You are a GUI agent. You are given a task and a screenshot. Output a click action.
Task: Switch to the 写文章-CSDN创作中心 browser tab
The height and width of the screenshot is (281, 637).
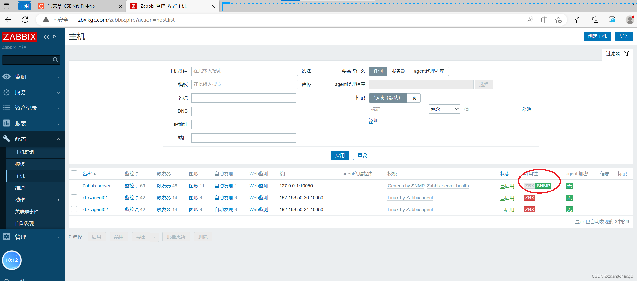[x=80, y=6]
